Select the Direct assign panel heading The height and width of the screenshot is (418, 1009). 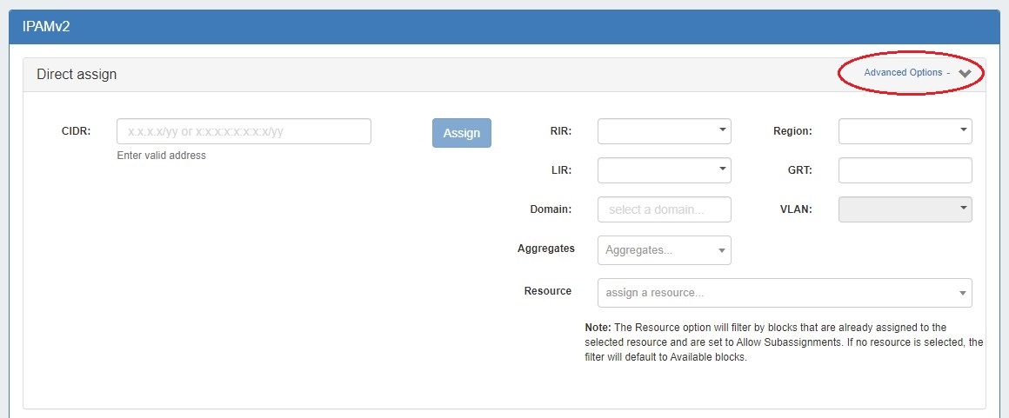[77, 75]
